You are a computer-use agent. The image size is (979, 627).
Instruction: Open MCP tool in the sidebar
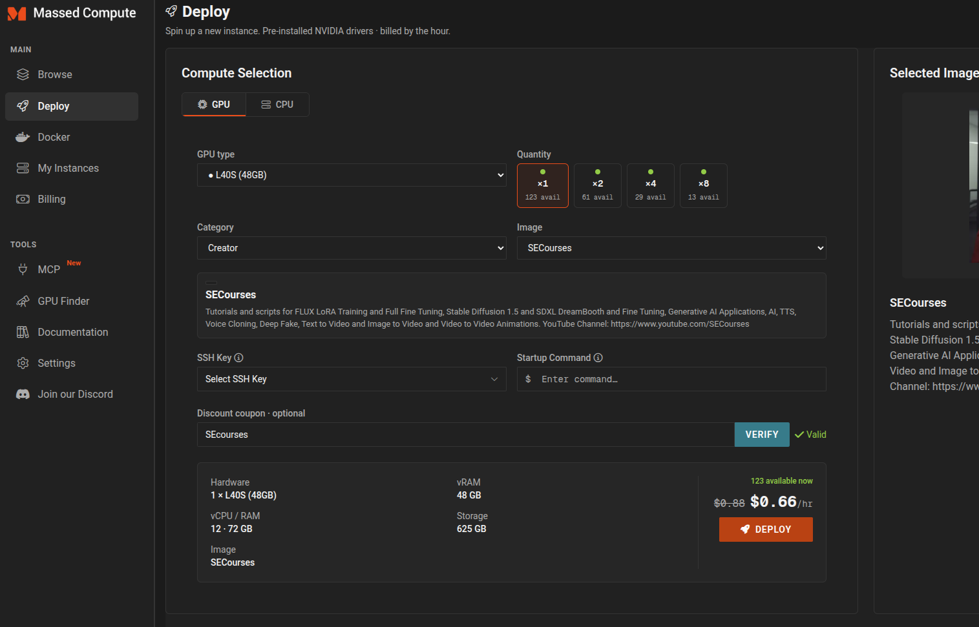coord(72,269)
